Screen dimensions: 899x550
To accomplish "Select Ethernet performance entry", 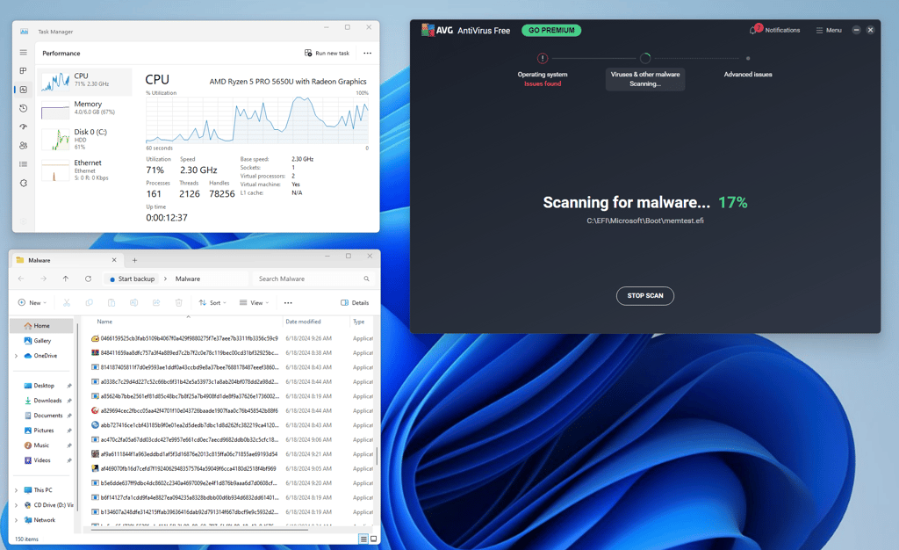I will tap(84, 170).
